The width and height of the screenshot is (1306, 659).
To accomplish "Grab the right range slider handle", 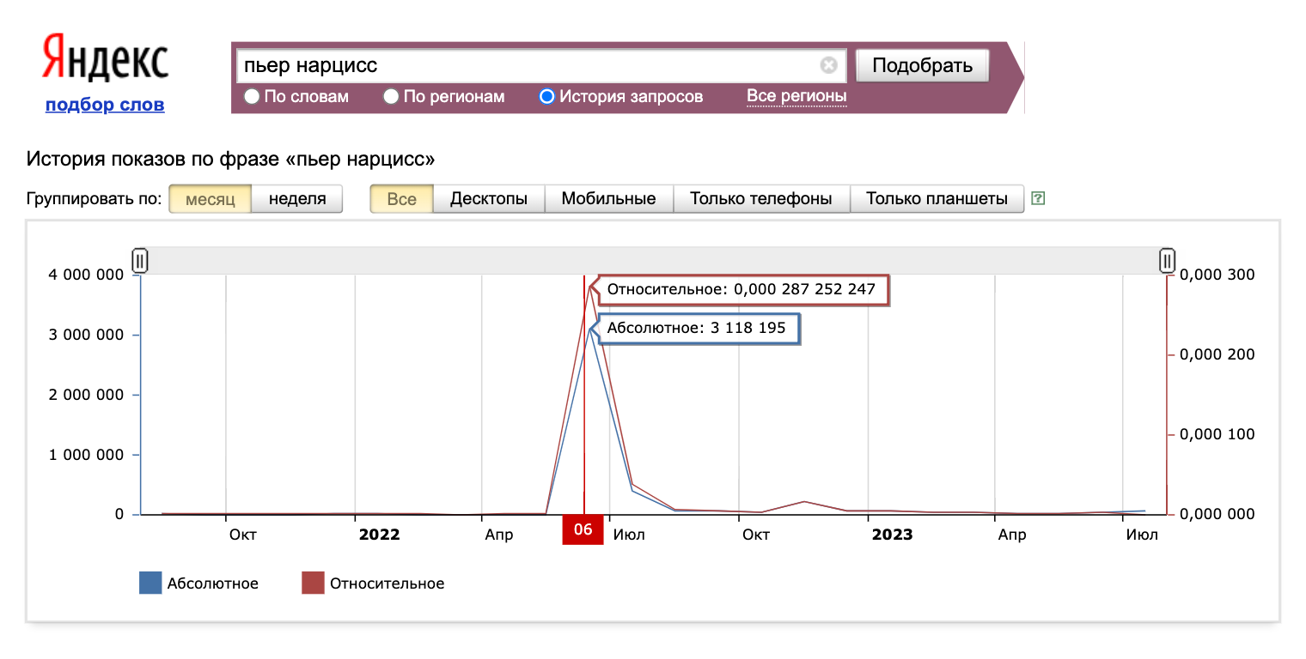I will [1167, 260].
